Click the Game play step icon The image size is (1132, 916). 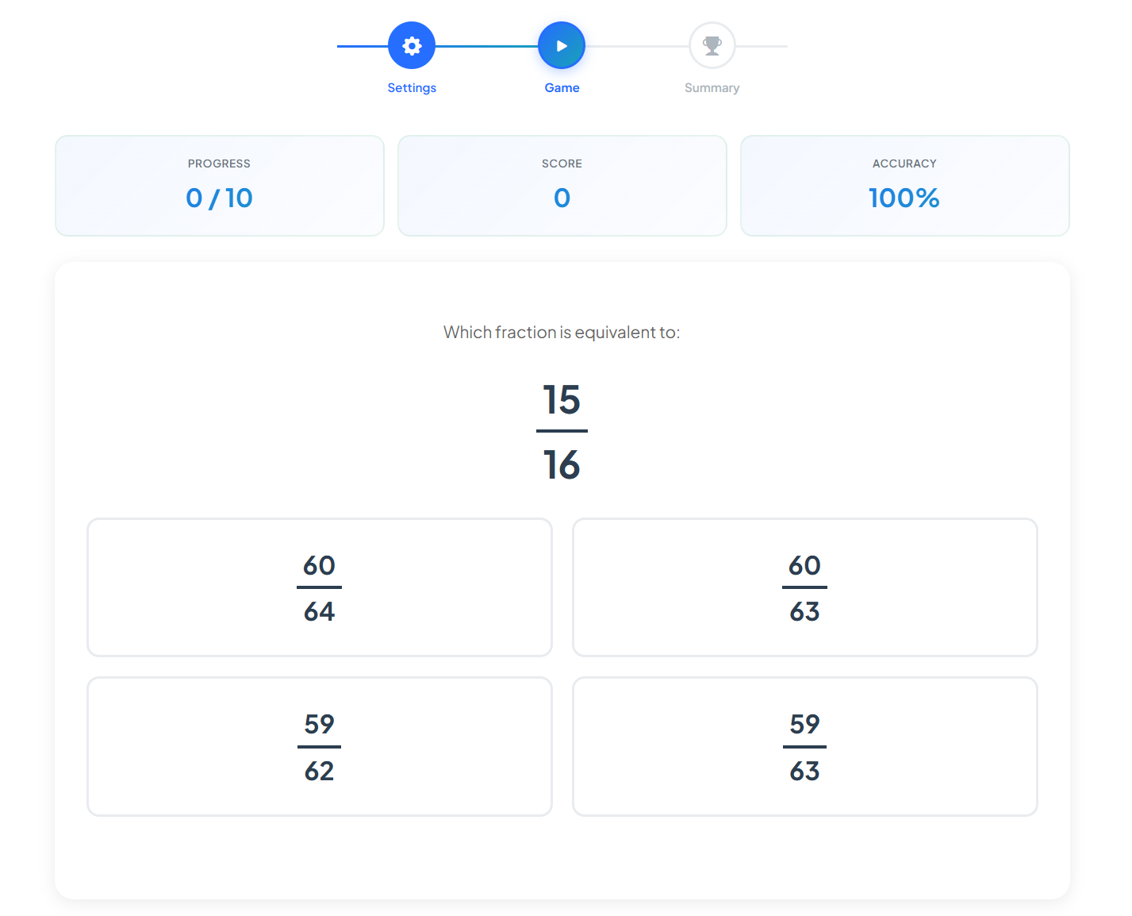click(562, 46)
